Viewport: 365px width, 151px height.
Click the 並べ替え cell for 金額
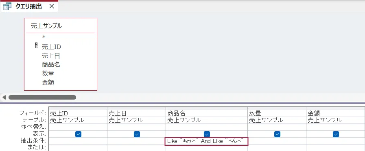[x=335, y=127]
